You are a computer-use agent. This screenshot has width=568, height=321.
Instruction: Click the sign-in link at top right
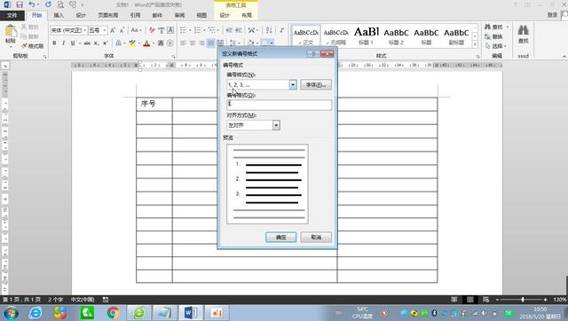coord(552,15)
